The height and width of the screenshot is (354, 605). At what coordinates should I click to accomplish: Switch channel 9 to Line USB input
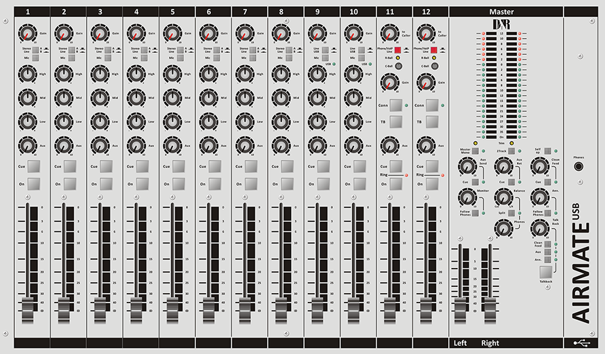click(x=325, y=50)
